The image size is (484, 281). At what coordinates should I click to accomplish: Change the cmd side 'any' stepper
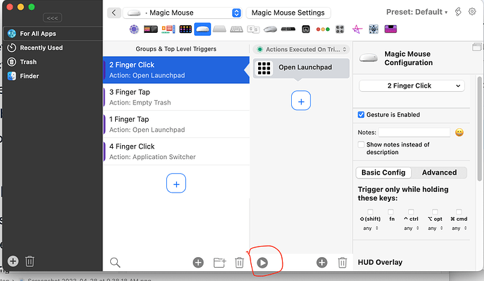point(459,228)
